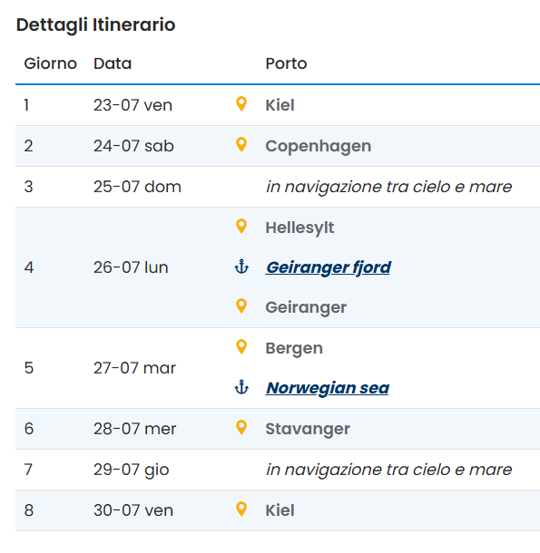The width and height of the screenshot is (540, 553).
Task: Click the Giorno column header
Action: 51,63
